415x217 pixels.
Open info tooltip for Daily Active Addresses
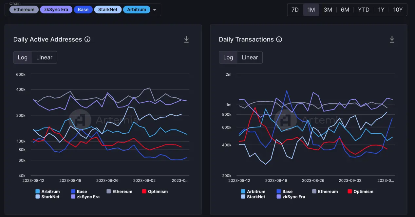87,40
